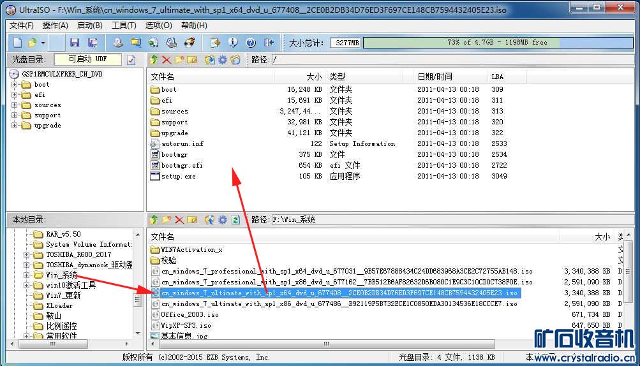Image resolution: width=640 pixels, height=366 pixels.
Task: Click green Refresh icon in local pane toolbar
Action: (235, 220)
